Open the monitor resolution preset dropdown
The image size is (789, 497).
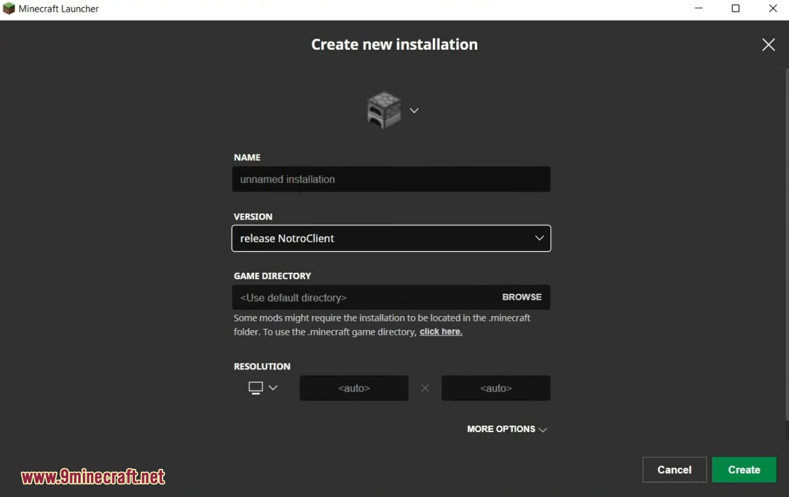[263, 388]
